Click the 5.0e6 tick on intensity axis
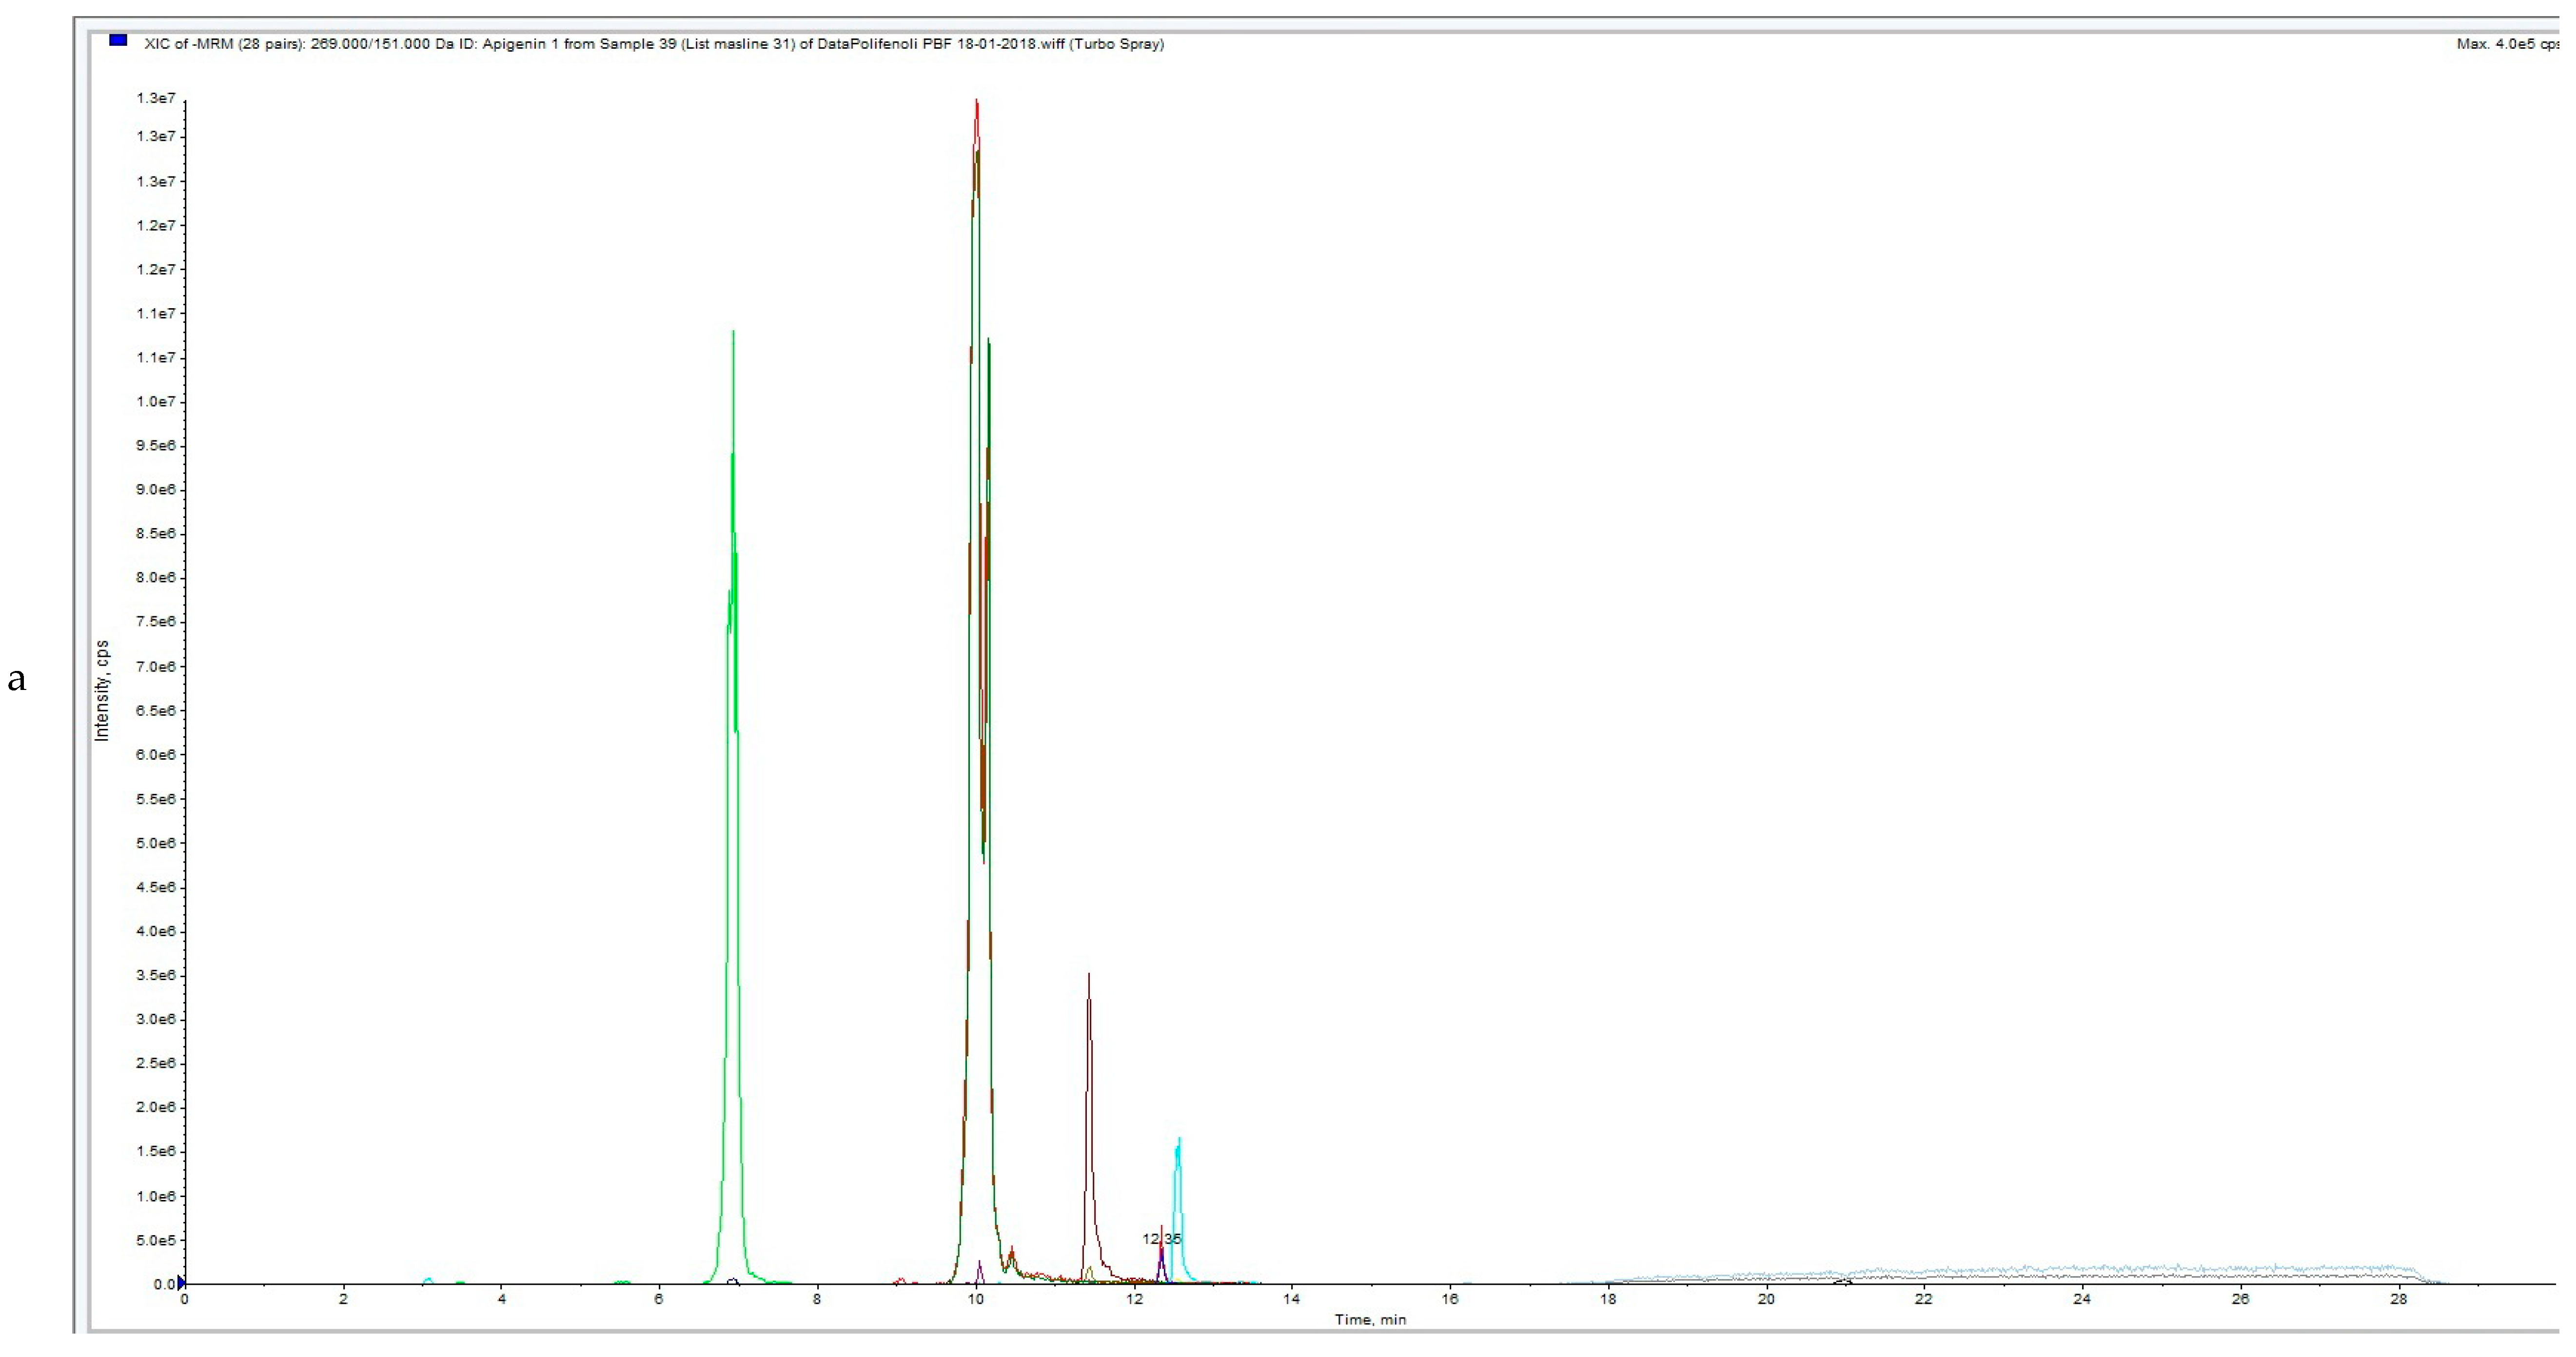The width and height of the screenshot is (2576, 1357). (156, 843)
